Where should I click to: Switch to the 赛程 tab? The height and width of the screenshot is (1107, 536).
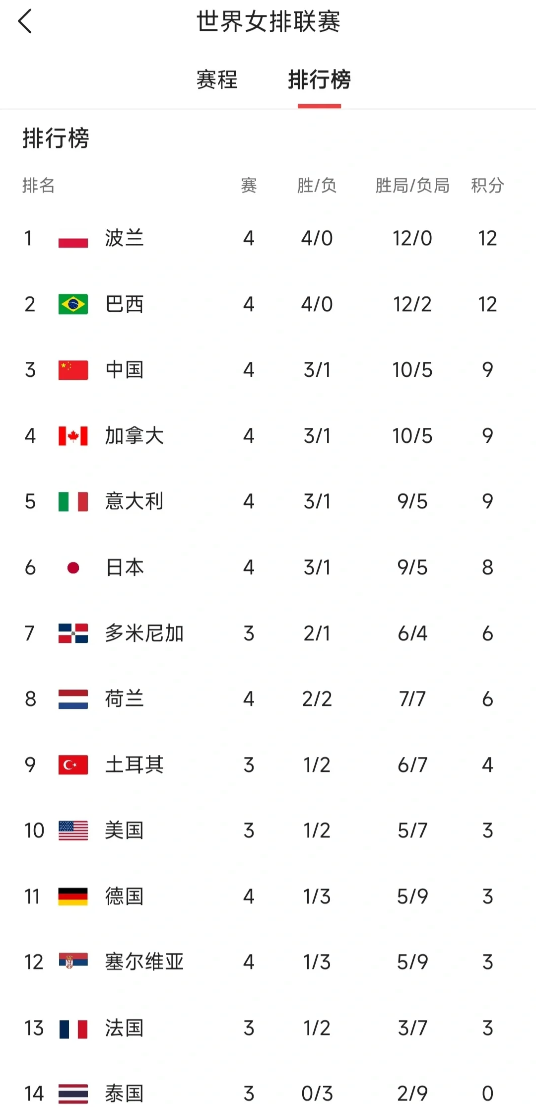[x=217, y=79]
